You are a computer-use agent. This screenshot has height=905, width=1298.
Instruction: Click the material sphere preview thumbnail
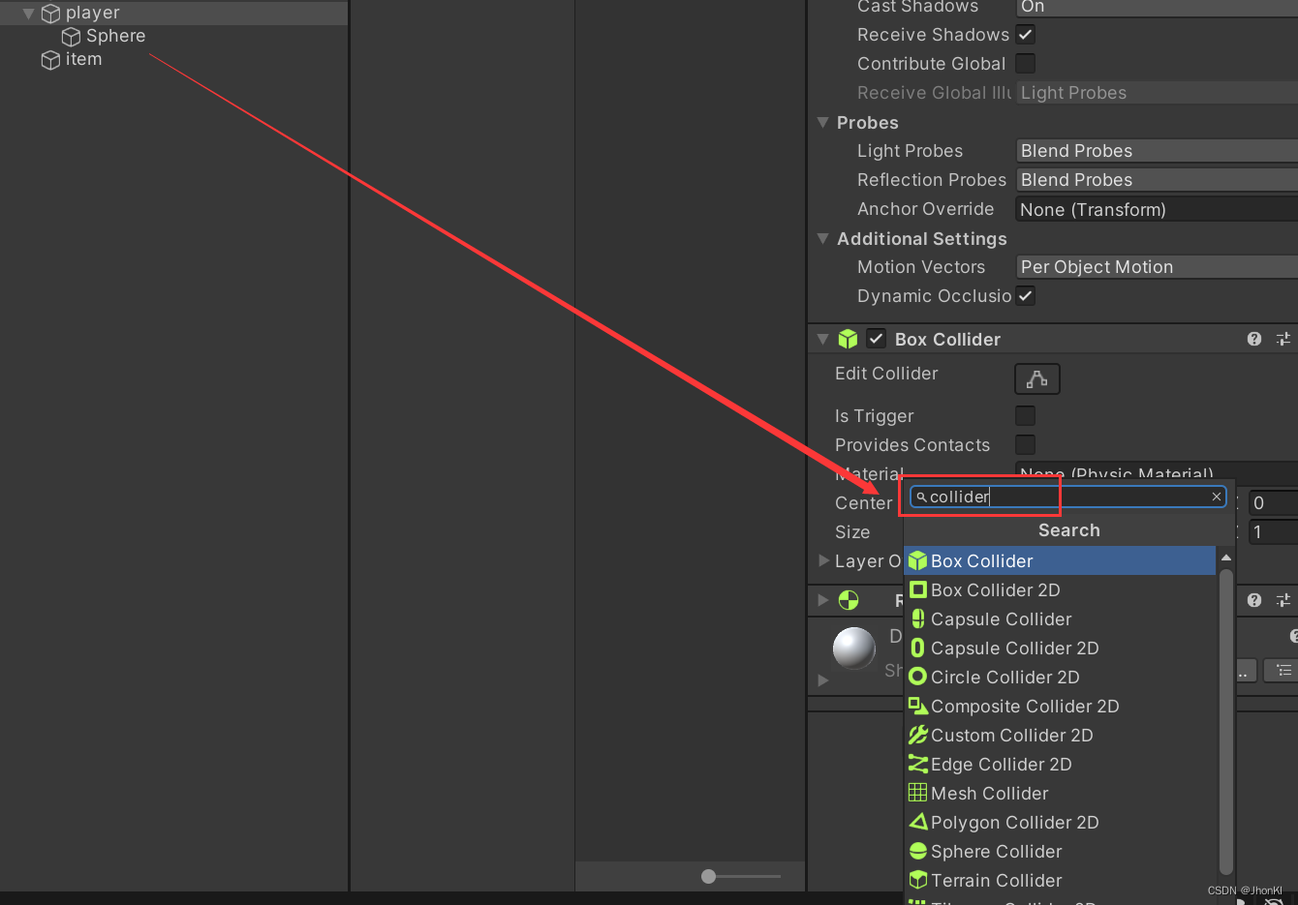tap(854, 648)
